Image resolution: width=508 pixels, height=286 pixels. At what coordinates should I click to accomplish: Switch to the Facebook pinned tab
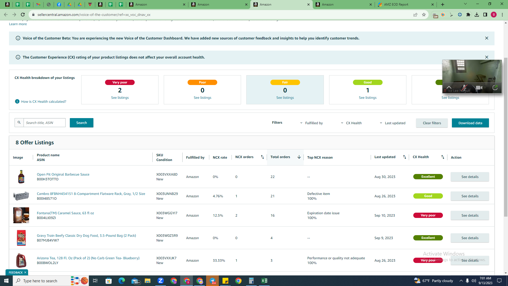(x=59, y=5)
